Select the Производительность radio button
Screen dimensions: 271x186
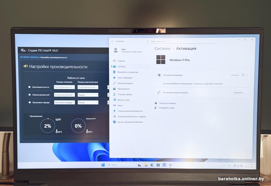pos(29,87)
